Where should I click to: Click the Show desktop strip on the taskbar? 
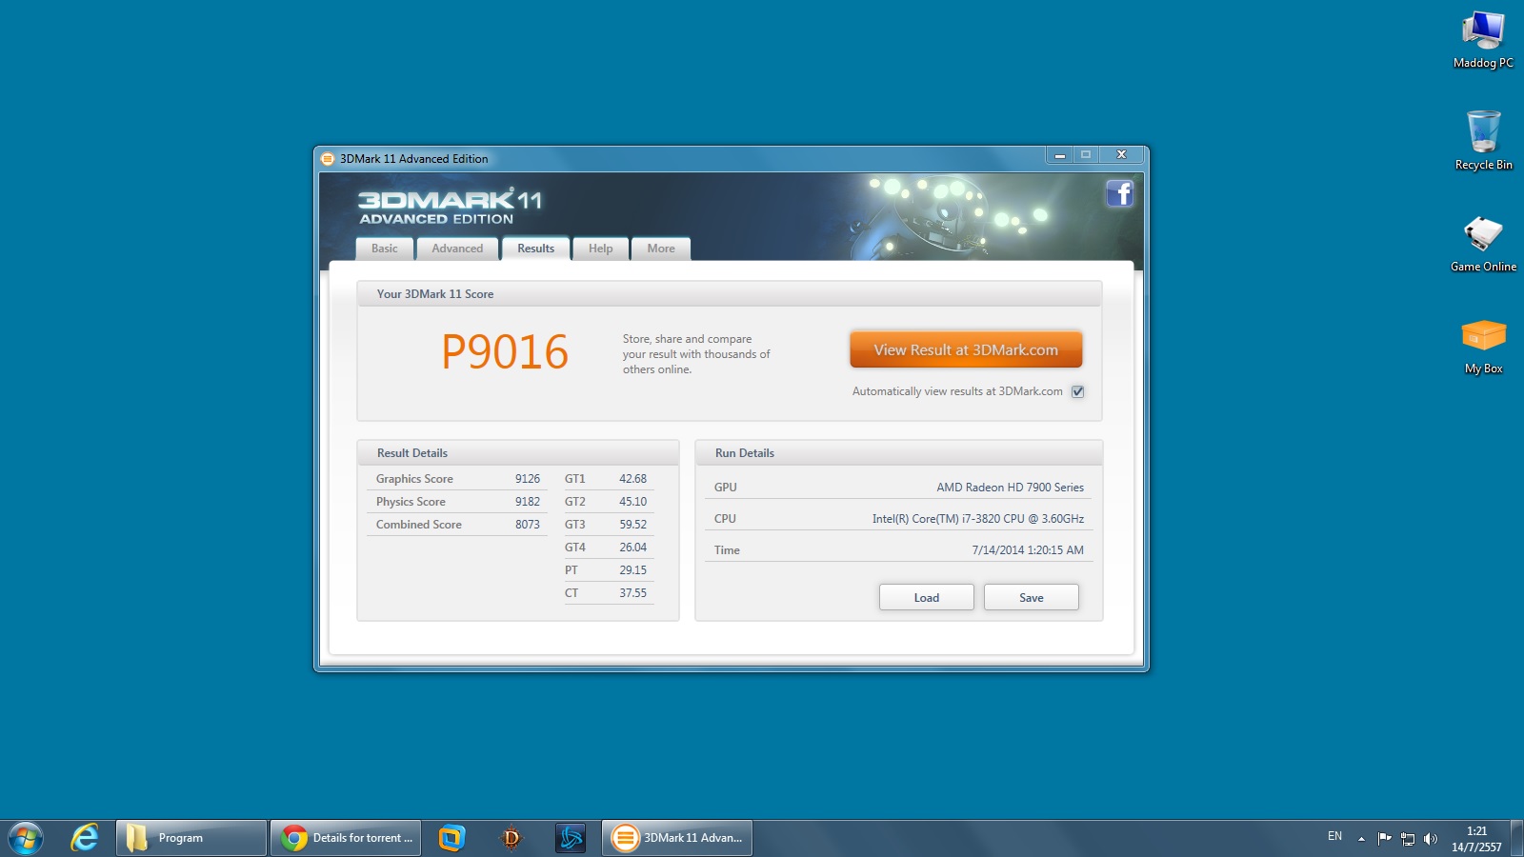pyautogui.click(x=1516, y=838)
